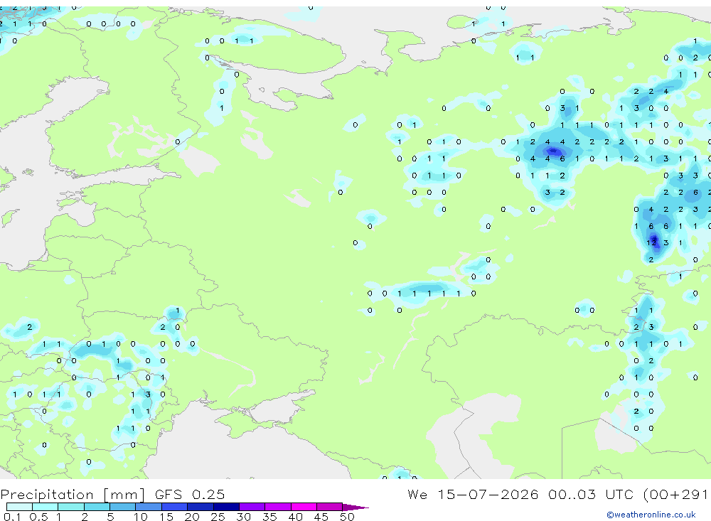Click the purple over-50 arrow on the scale
The width and height of the screenshot is (711, 521).
pos(355,507)
